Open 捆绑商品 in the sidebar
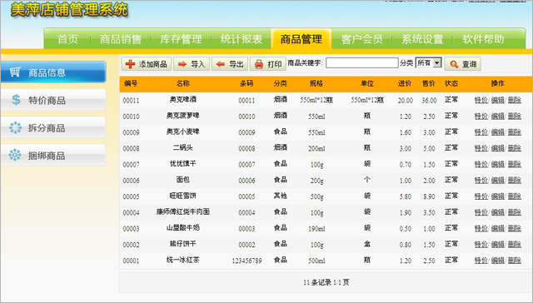The image size is (533, 303). click(53, 155)
